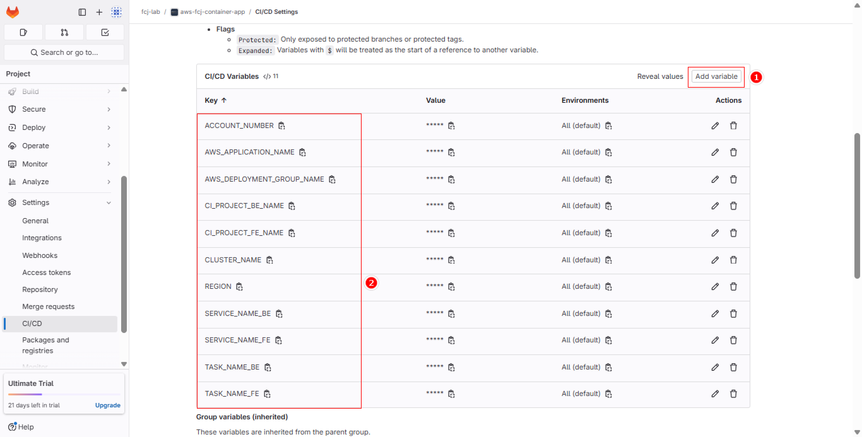
Task: Open Access tokens settings
Action: pos(46,272)
